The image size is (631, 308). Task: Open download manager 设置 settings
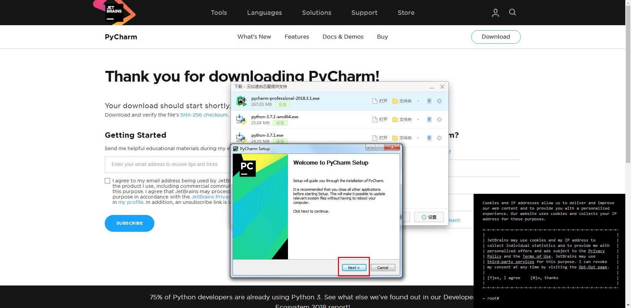(x=429, y=217)
